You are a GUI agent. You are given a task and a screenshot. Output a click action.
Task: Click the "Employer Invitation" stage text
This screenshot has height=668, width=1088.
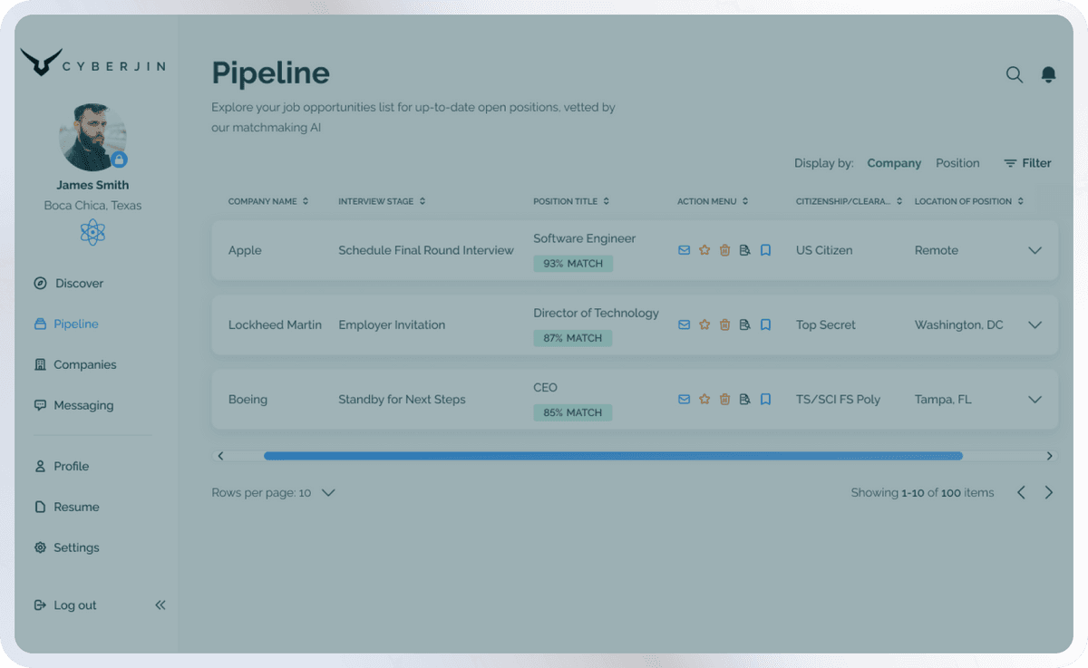(392, 324)
